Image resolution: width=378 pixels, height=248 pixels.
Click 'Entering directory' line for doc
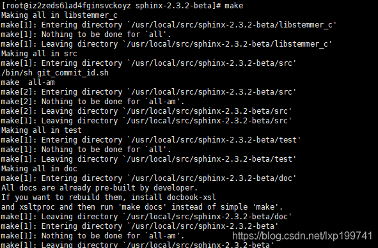click(148, 178)
